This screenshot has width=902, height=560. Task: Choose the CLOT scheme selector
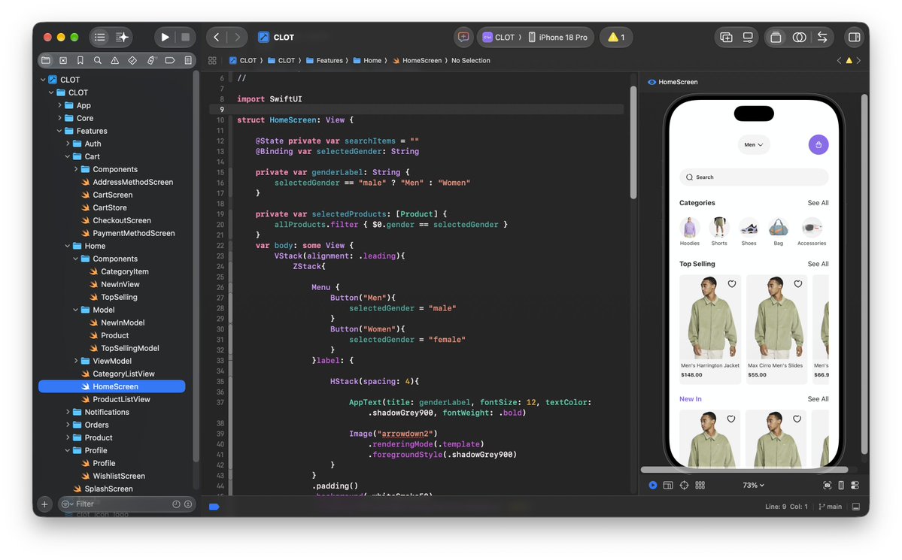coord(500,38)
